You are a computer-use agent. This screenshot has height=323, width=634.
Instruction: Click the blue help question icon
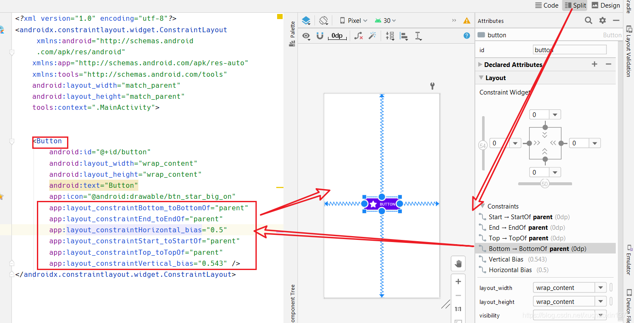tap(467, 36)
